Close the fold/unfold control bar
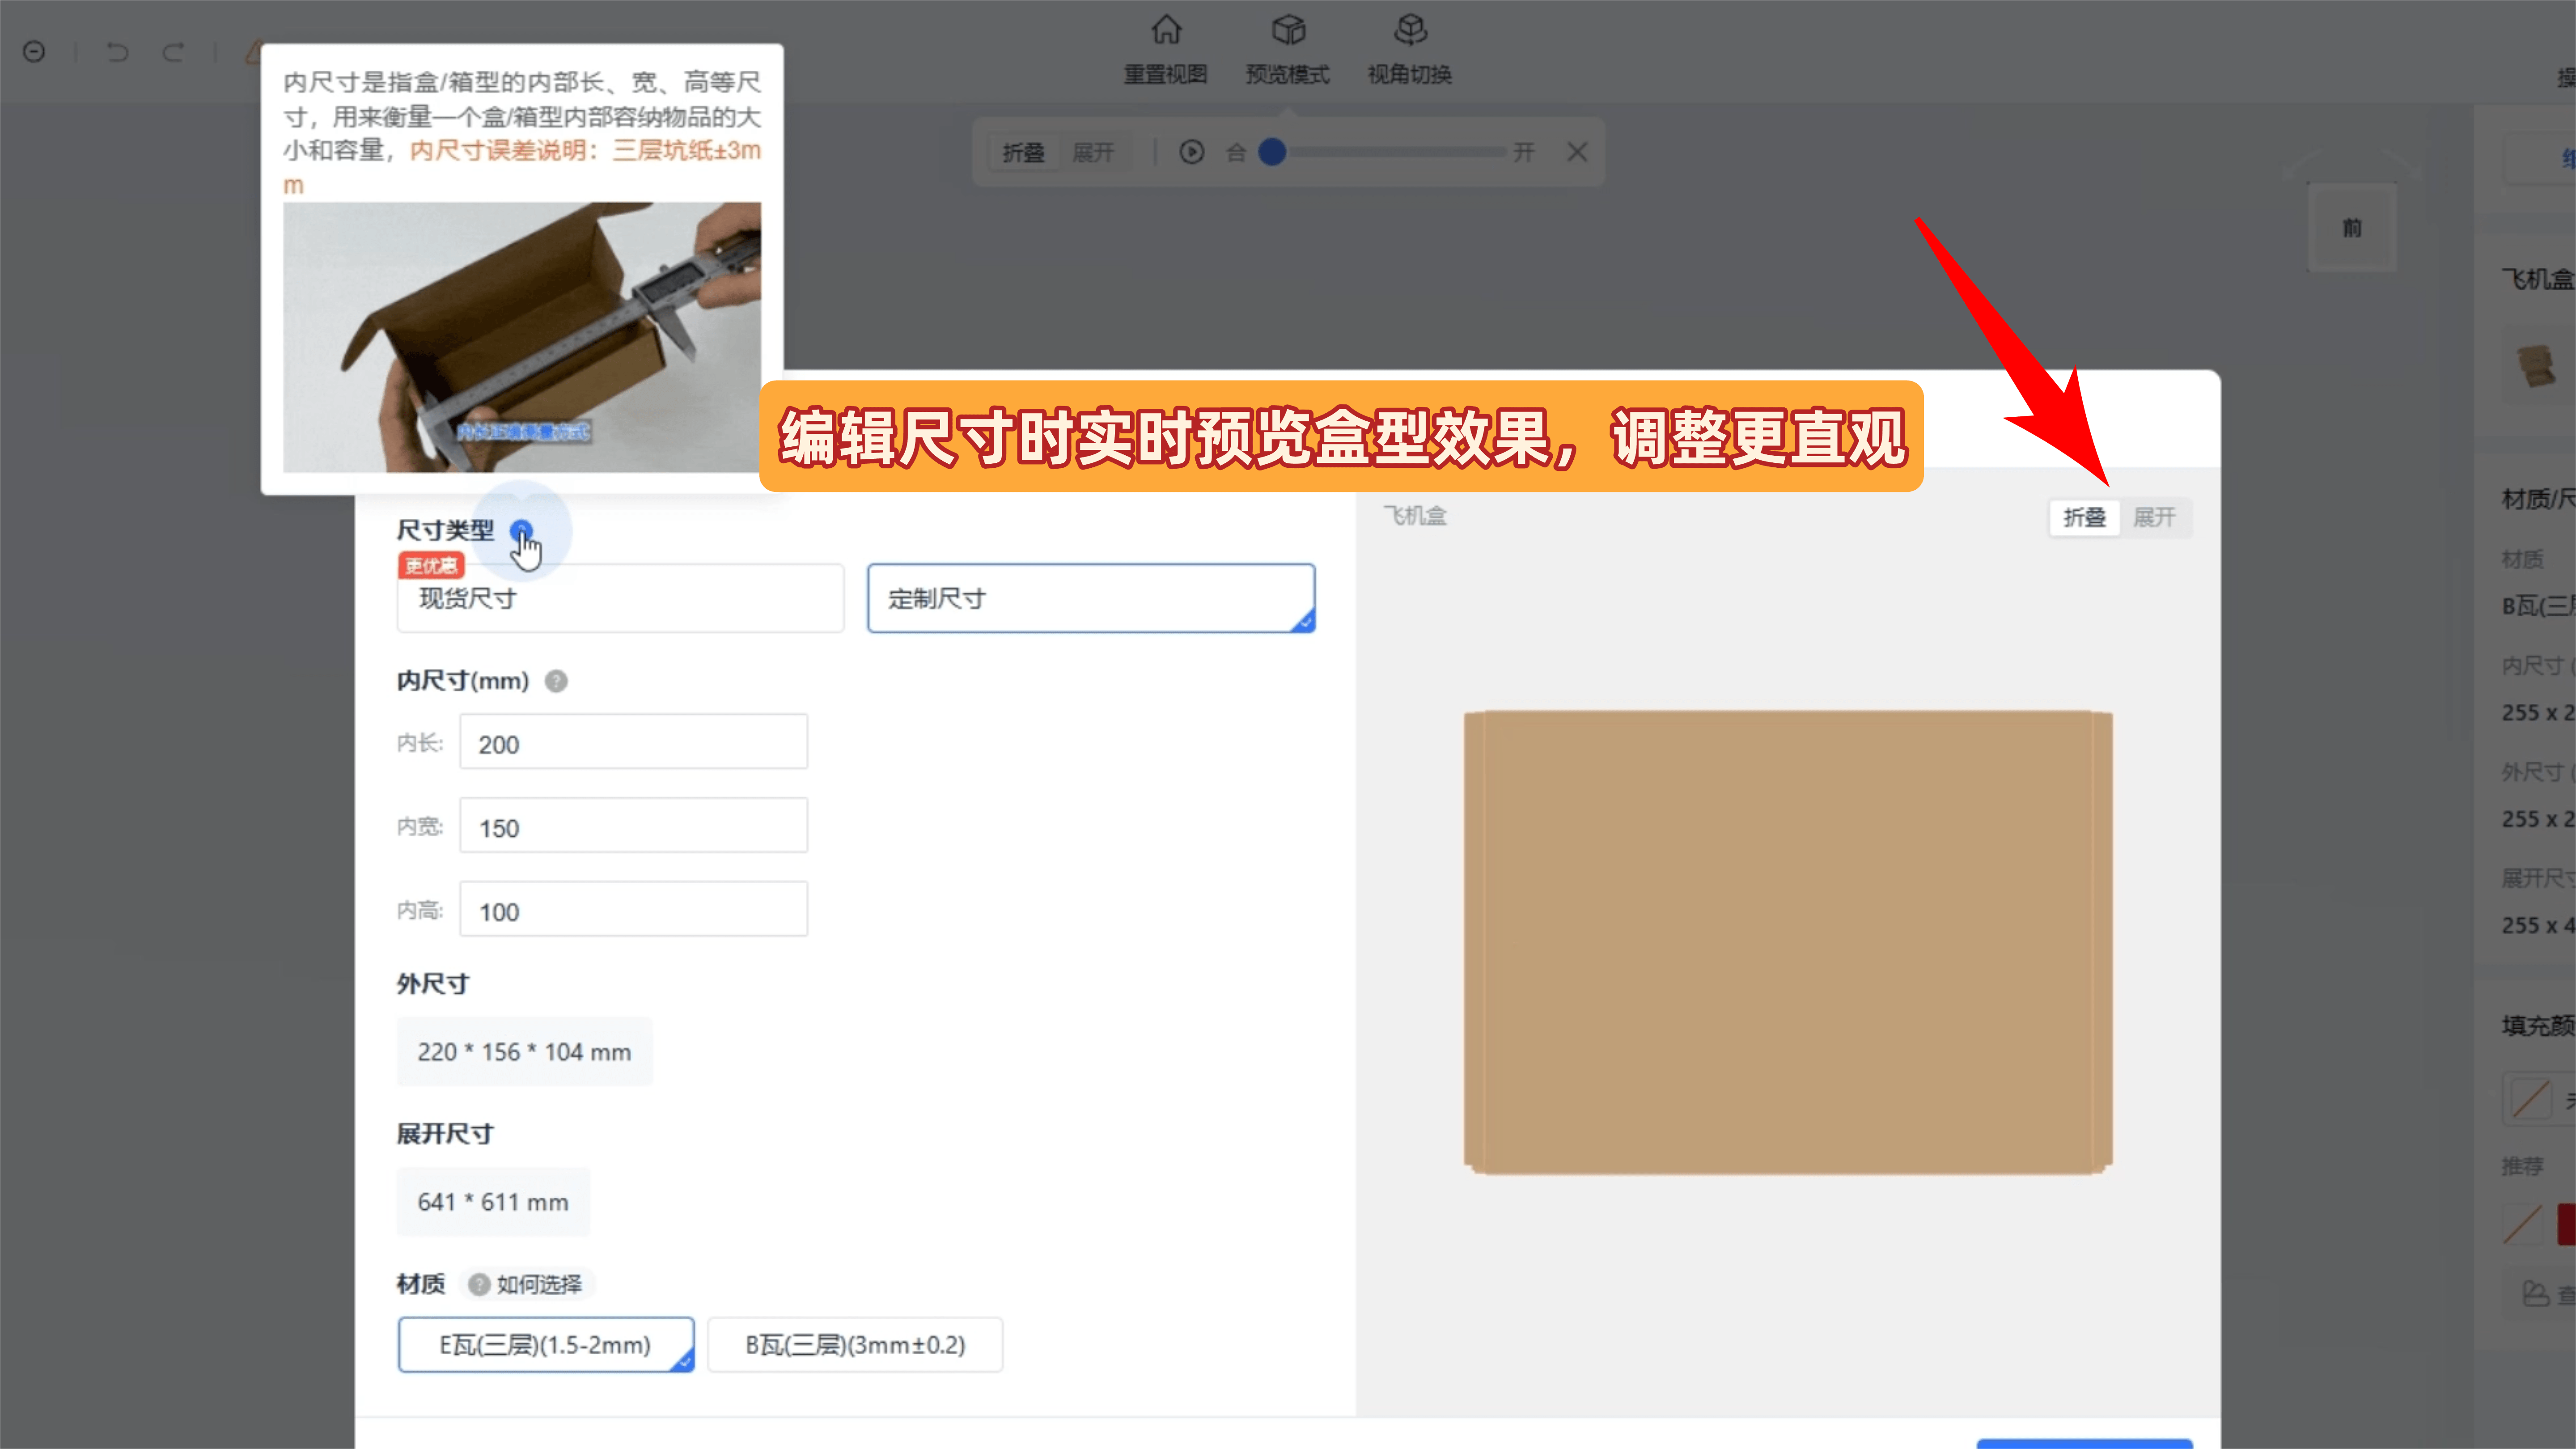 pos(1577,152)
